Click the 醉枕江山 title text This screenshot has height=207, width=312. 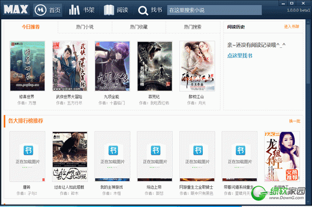[x=196, y=97]
